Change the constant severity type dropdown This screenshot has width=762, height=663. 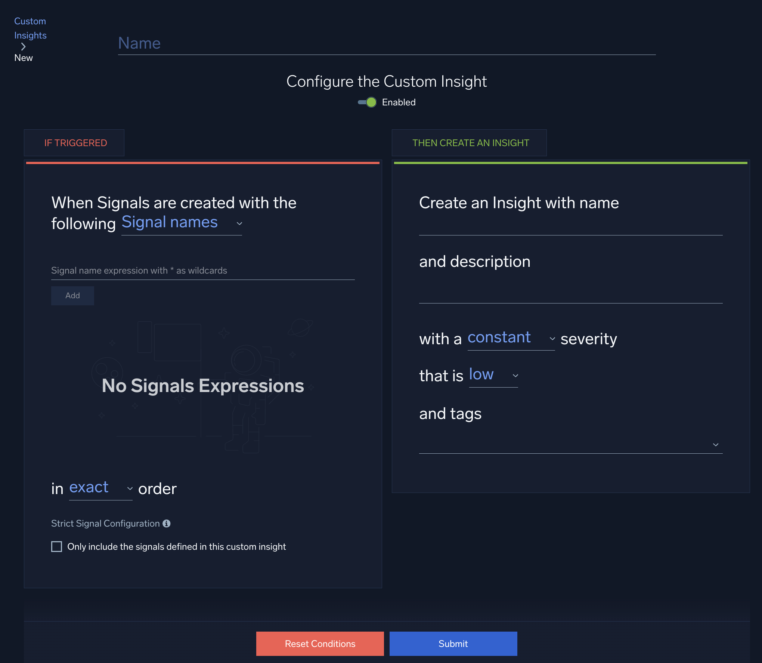point(499,337)
